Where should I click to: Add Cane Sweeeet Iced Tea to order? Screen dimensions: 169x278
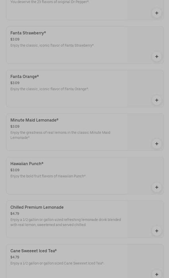point(157,274)
